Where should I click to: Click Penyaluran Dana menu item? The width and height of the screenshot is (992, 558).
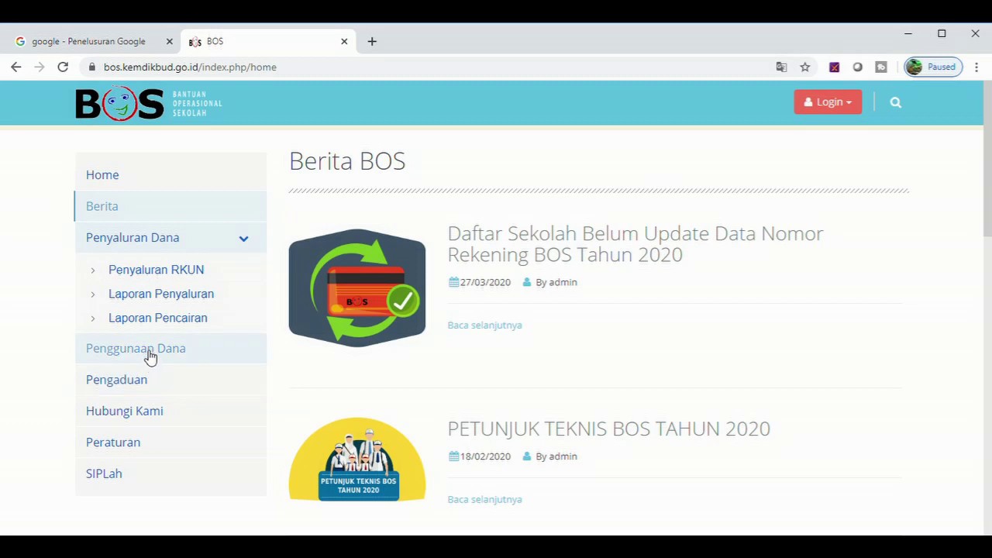(x=133, y=238)
